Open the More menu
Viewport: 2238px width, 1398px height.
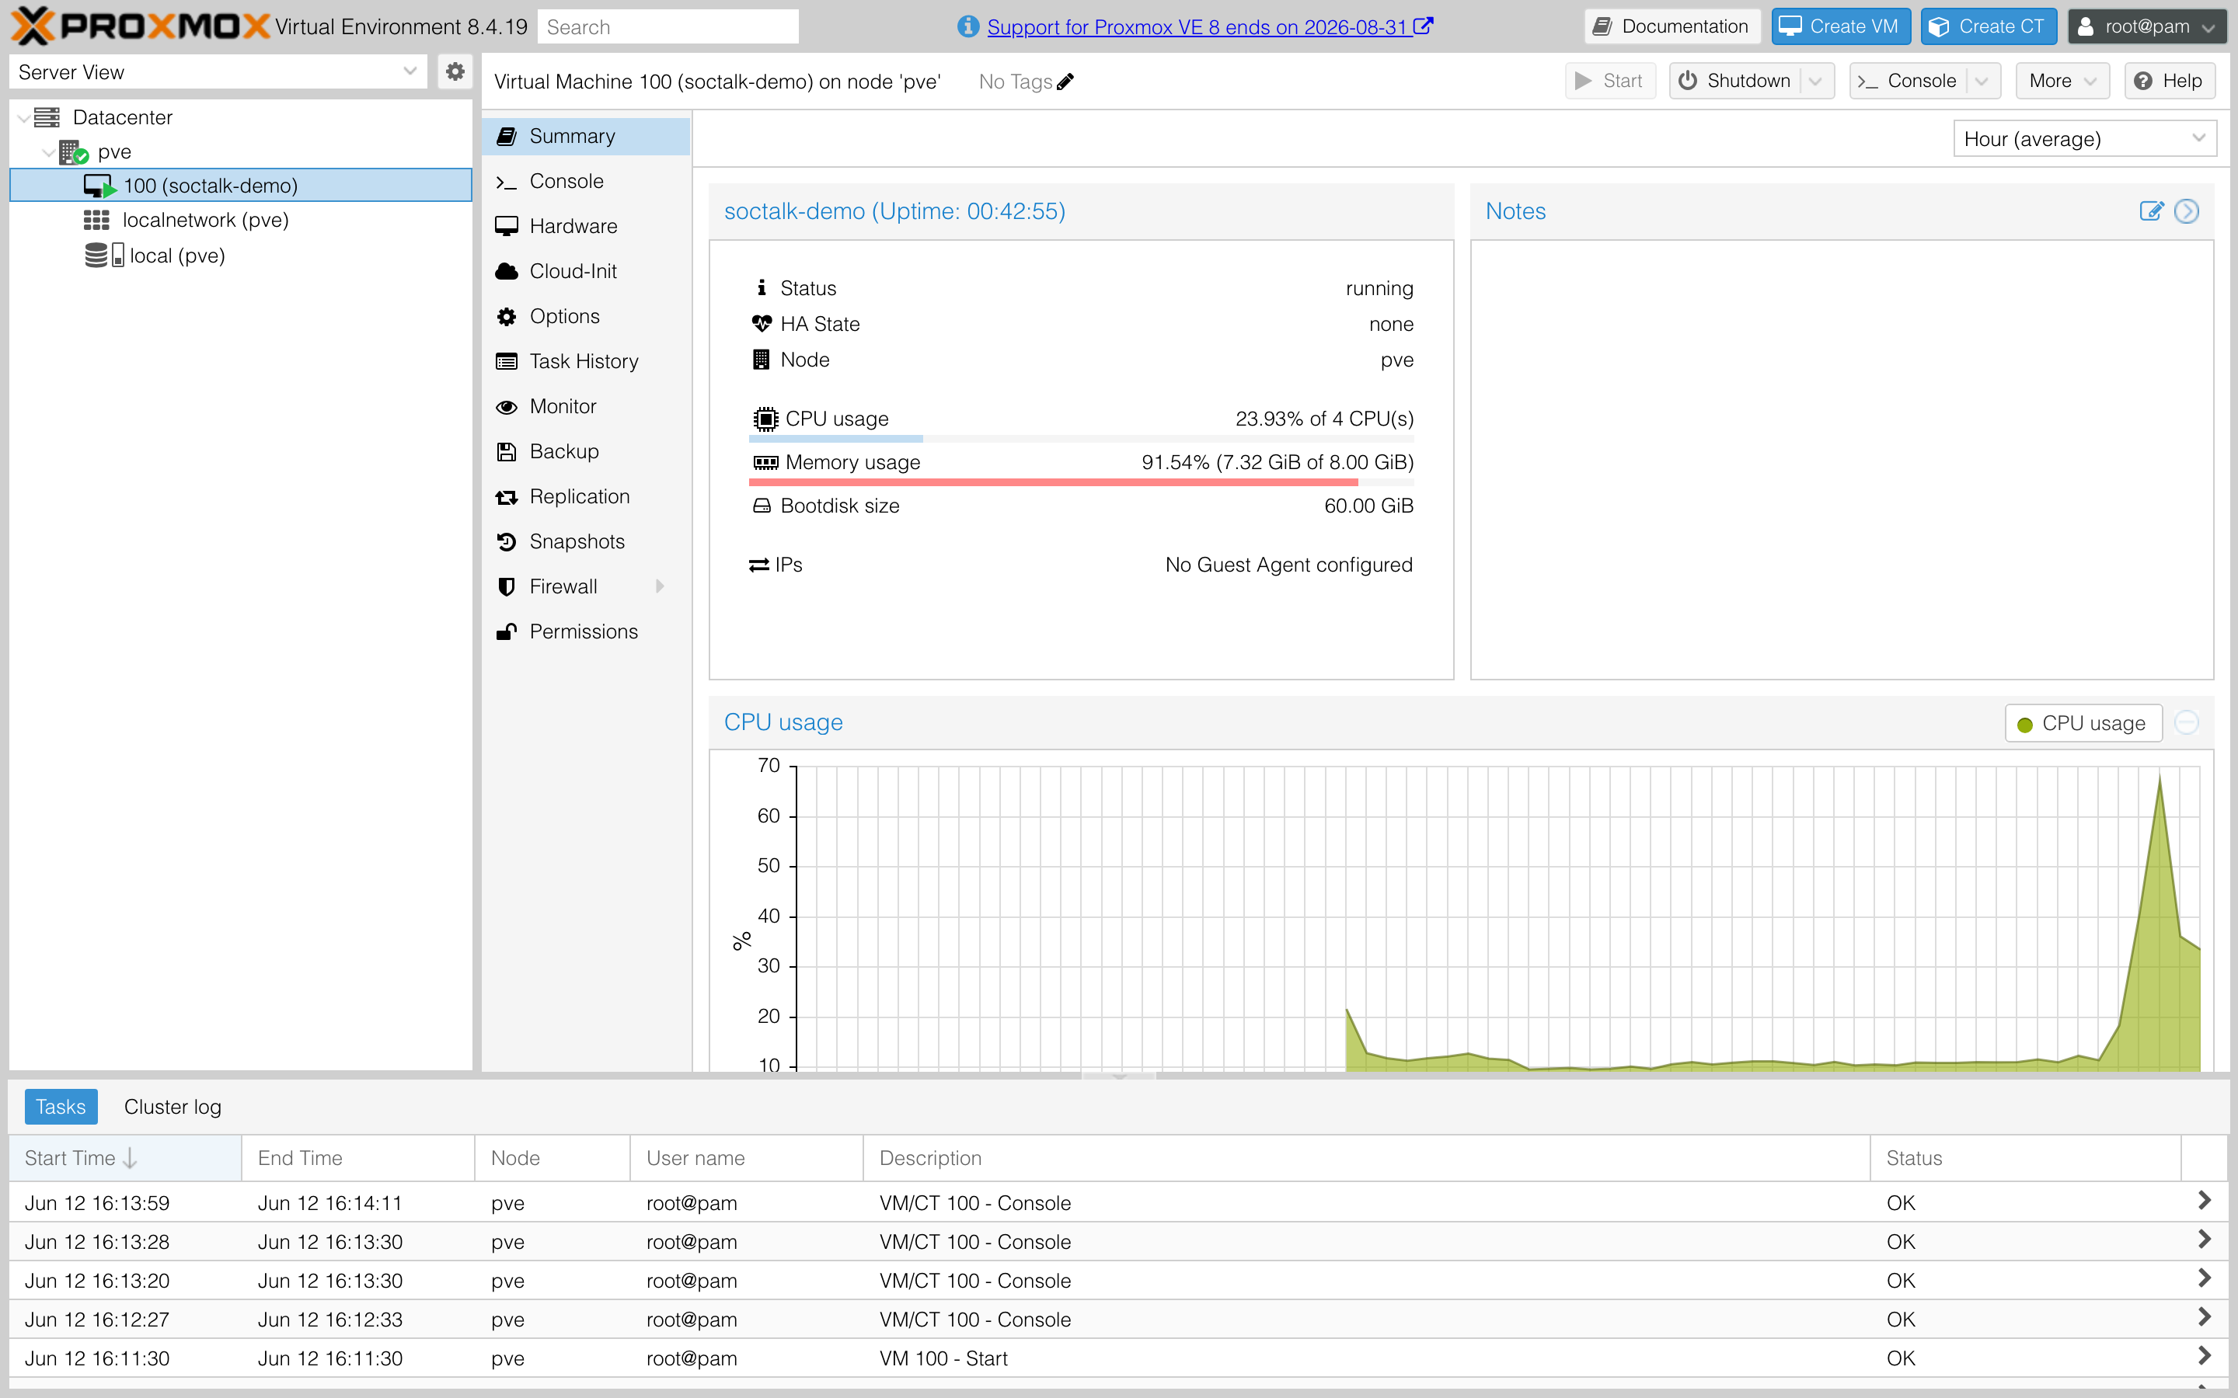2062,81
